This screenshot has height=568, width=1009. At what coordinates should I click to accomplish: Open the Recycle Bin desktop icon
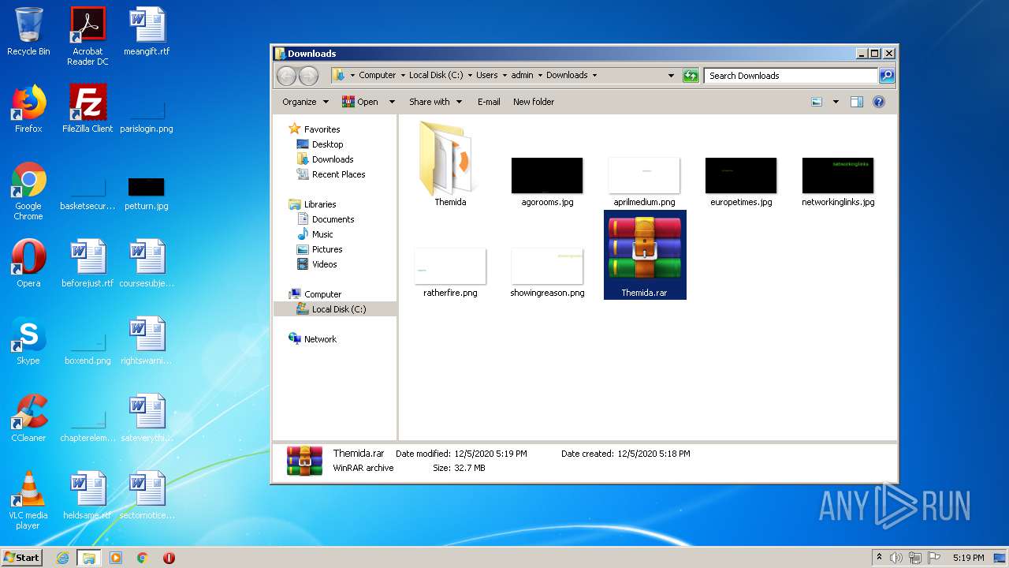pyautogui.click(x=28, y=32)
